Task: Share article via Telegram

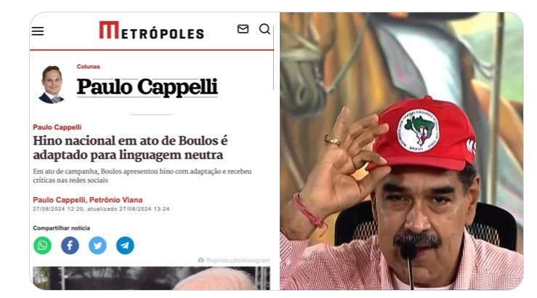Action: coord(125,245)
